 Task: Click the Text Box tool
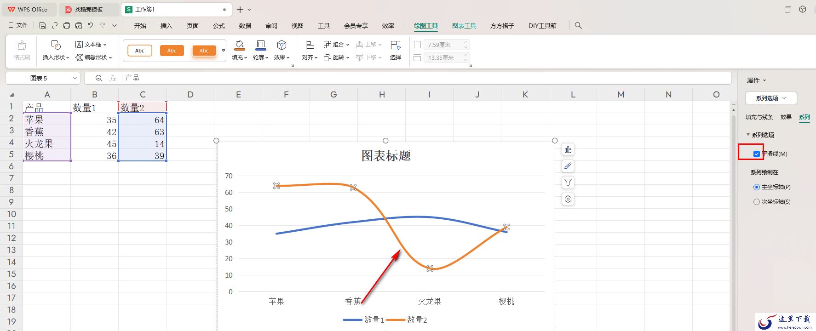click(91, 45)
